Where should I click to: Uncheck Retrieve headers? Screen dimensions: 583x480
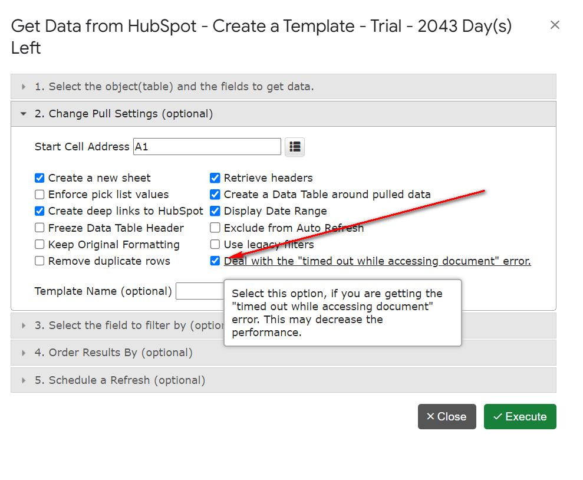(215, 177)
